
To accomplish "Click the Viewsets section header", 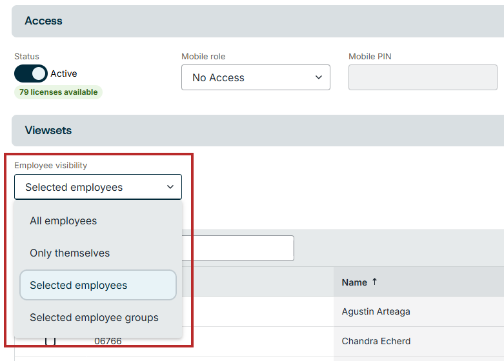I will coord(257,130).
